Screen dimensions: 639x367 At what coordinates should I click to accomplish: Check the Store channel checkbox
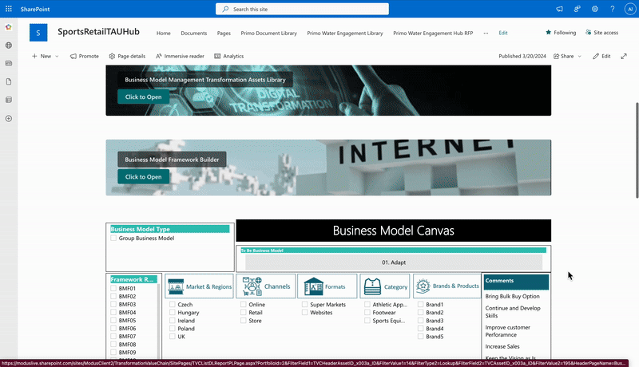(244, 321)
